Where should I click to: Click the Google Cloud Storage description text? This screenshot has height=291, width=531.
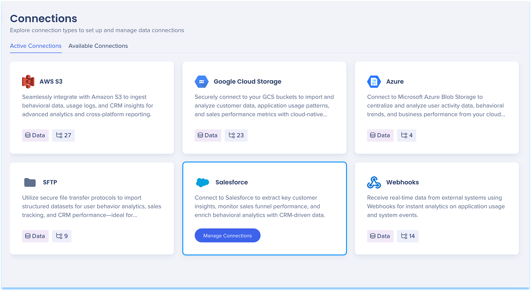[x=264, y=106]
